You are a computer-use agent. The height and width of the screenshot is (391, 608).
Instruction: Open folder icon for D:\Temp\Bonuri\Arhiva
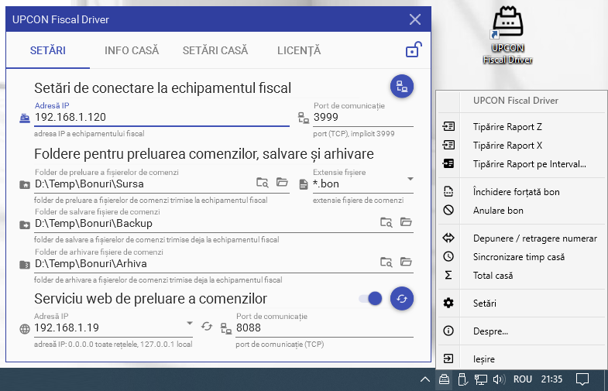(x=406, y=262)
